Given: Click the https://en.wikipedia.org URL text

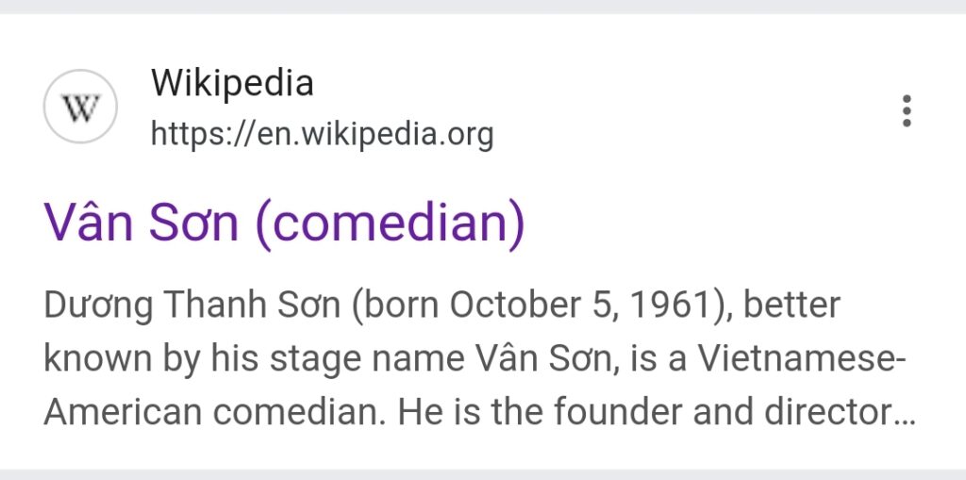Looking at the screenshot, I should click(322, 135).
